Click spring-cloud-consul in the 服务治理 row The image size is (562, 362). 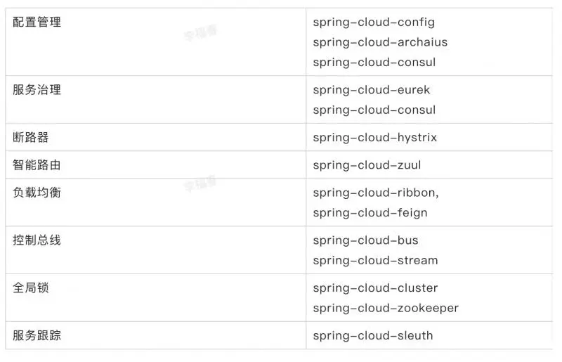374,110
